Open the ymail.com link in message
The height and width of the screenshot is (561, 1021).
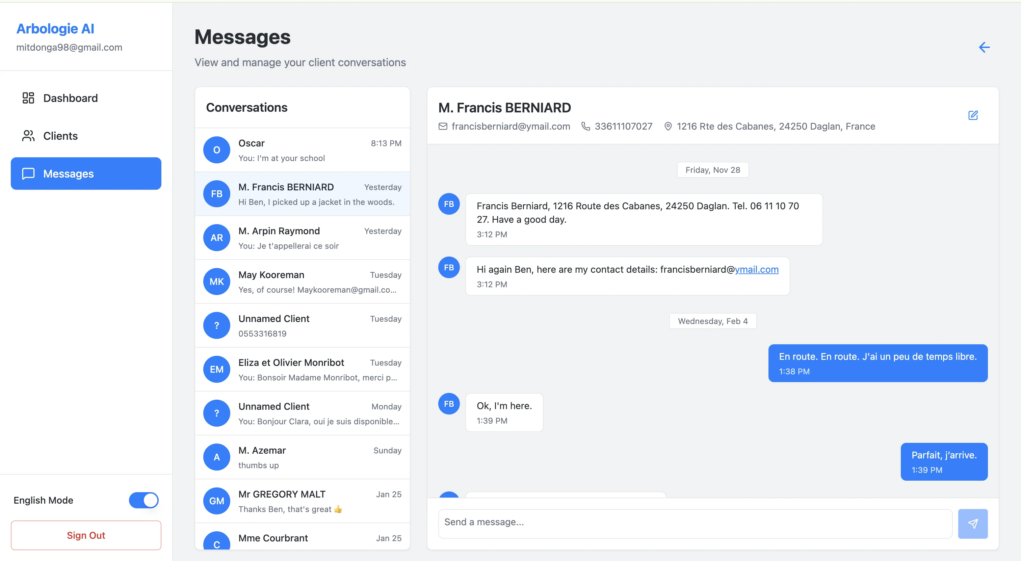tap(756, 269)
